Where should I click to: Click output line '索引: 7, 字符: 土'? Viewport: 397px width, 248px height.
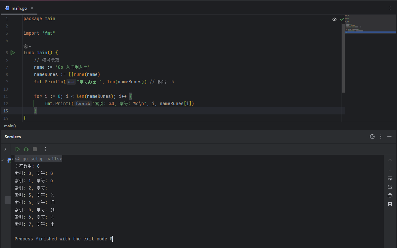pos(34,225)
